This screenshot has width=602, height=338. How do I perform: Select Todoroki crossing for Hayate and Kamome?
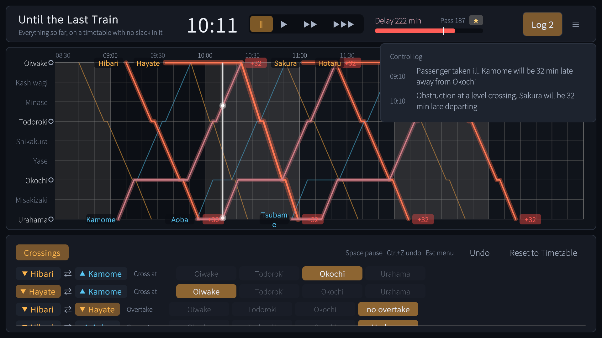point(269,291)
